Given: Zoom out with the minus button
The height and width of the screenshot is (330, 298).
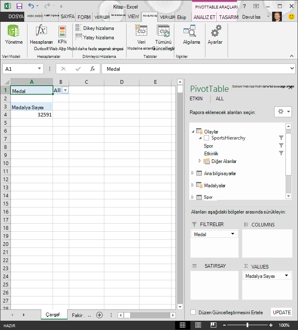Looking at the screenshot, I should click(224, 325).
